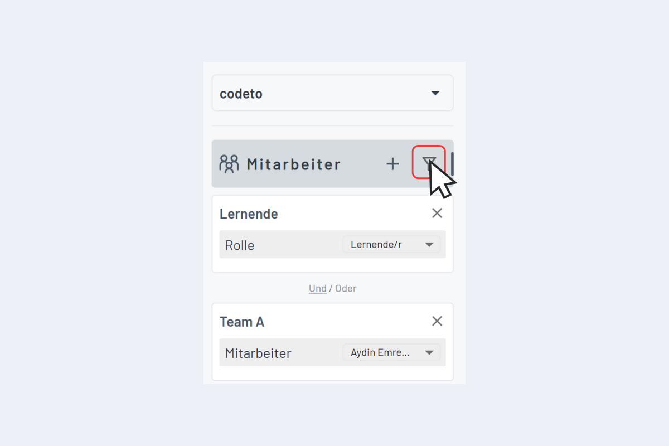This screenshot has height=446, width=669.
Task: Open the codeto workspace selector
Action: (332, 93)
